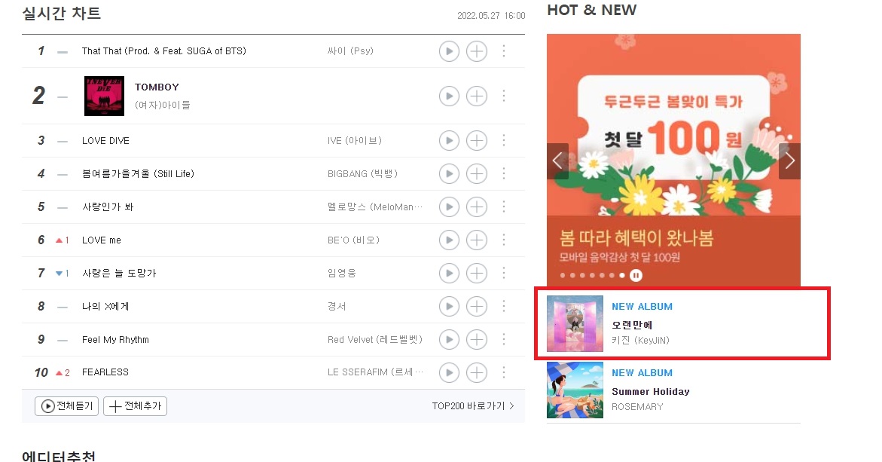Pause the banner slideshow

(636, 275)
